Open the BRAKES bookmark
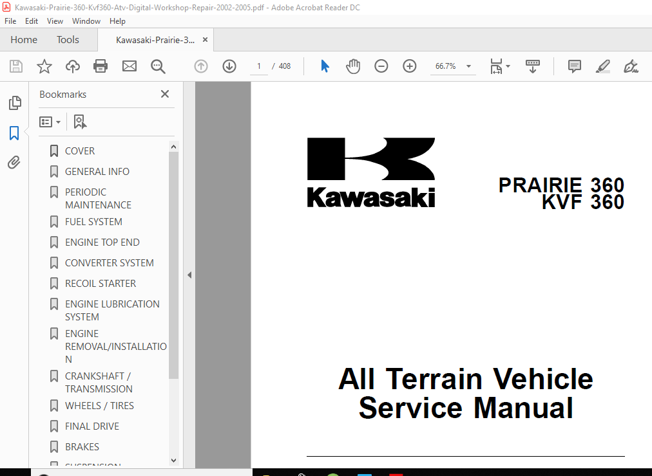 point(82,447)
